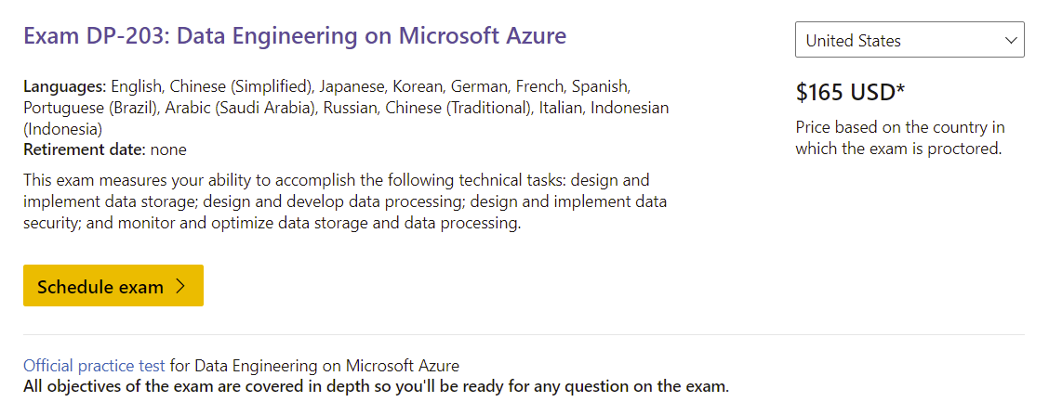Click the bold Languages label
Image resolution: width=1049 pixels, height=415 pixels.
tap(64, 86)
